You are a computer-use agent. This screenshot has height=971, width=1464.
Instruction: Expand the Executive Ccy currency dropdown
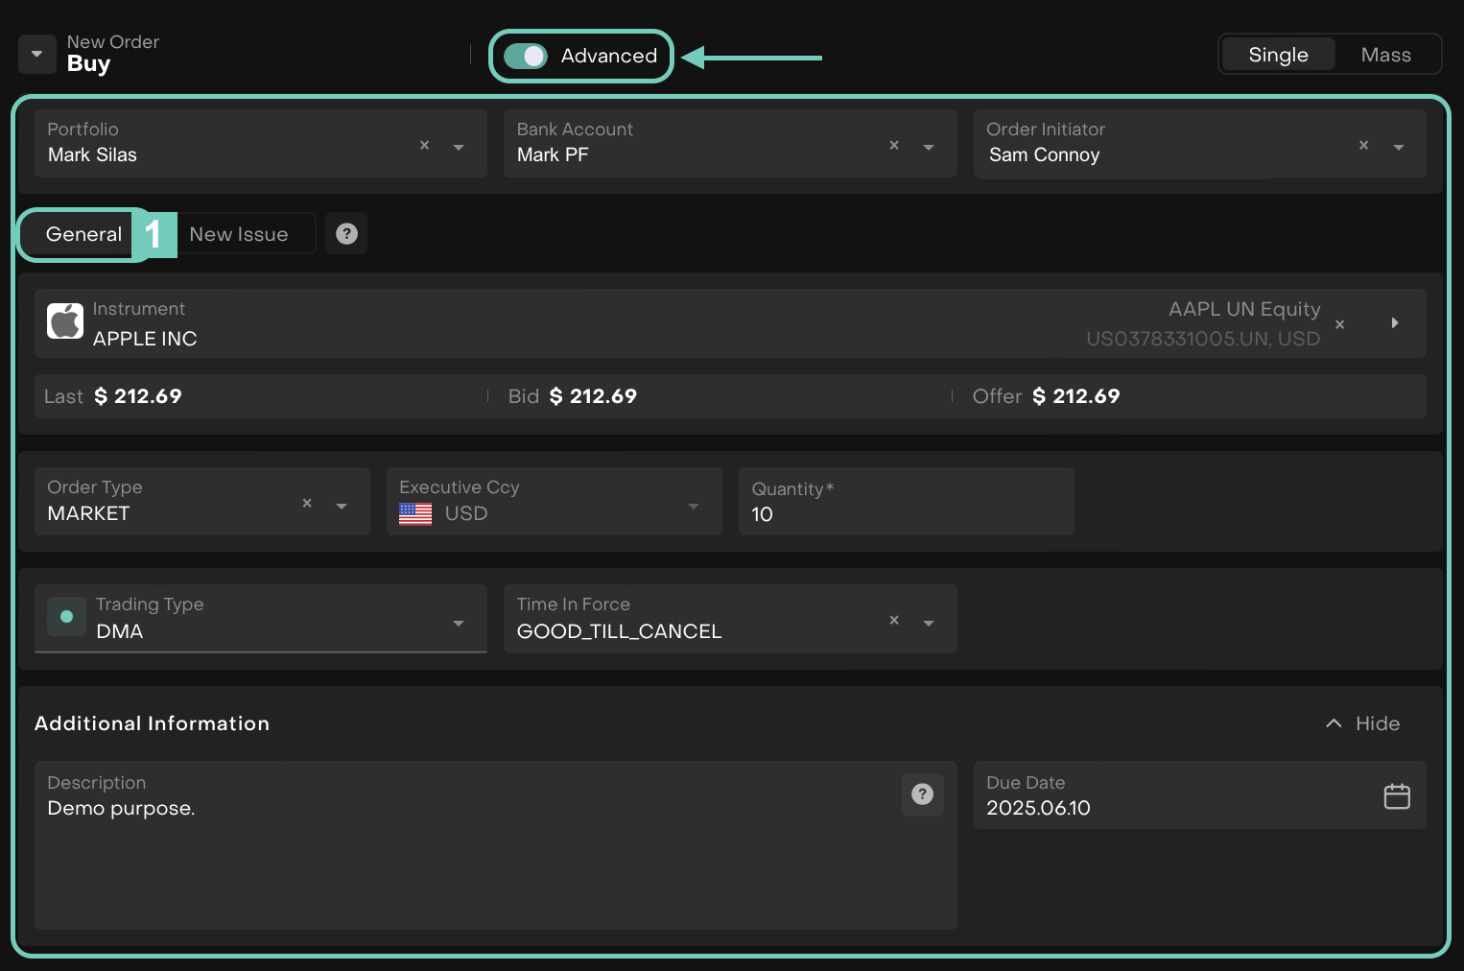click(x=694, y=506)
